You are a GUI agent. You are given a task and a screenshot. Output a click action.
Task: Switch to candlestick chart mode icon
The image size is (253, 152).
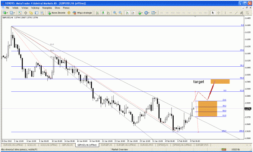[x=103, y=13]
